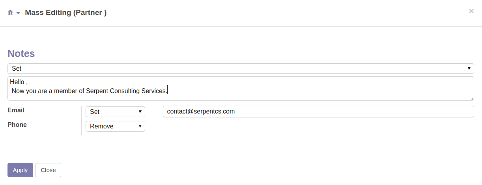The image size is (482, 185).
Task: Click the Notes section heading
Action: point(21,53)
